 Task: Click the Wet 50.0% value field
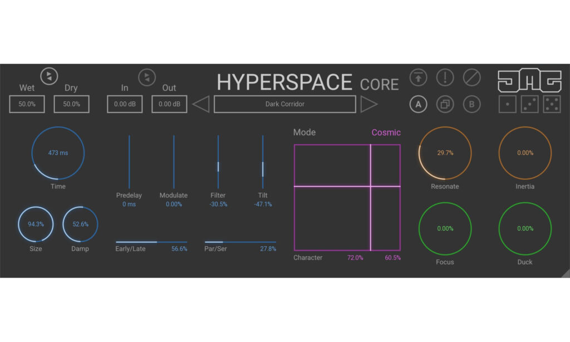click(27, 104)
